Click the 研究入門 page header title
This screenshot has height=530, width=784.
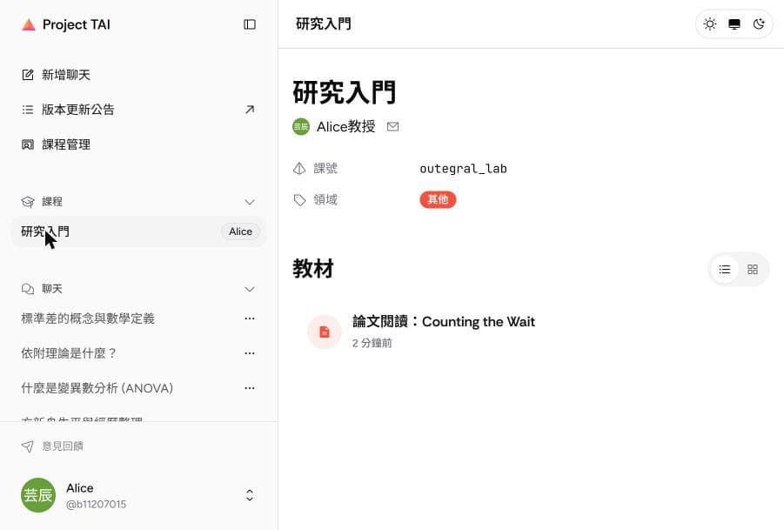pos(324,24)
